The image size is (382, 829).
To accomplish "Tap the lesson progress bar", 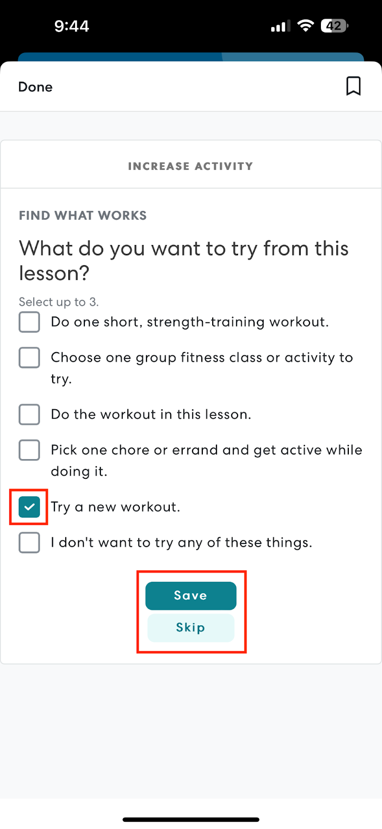I will pyautogui.click(x=191, y=56).
